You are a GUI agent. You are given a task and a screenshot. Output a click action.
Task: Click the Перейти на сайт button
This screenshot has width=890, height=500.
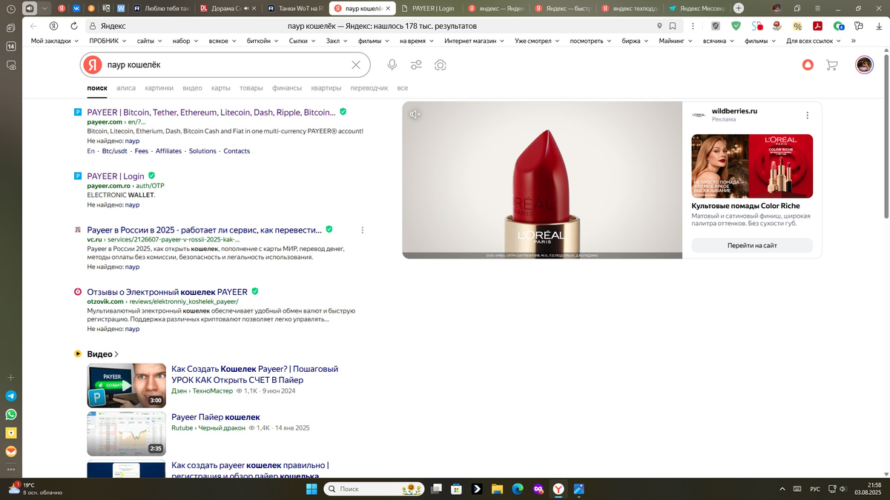[x=752, y=245]
